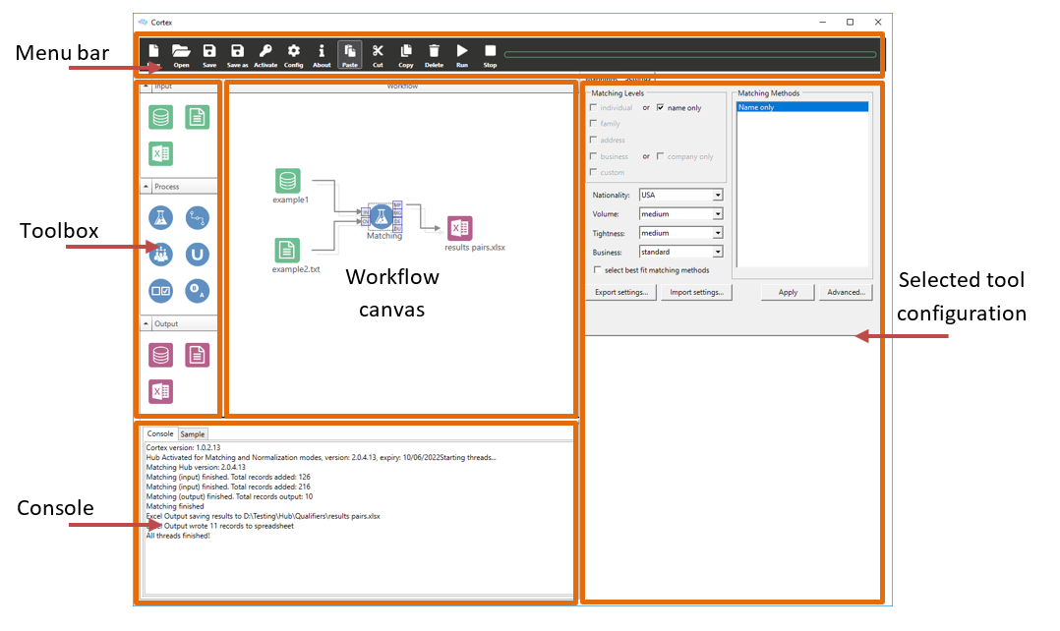
Task: Select the magenta text file output tool in the toolbox
Action: point(197,355)
